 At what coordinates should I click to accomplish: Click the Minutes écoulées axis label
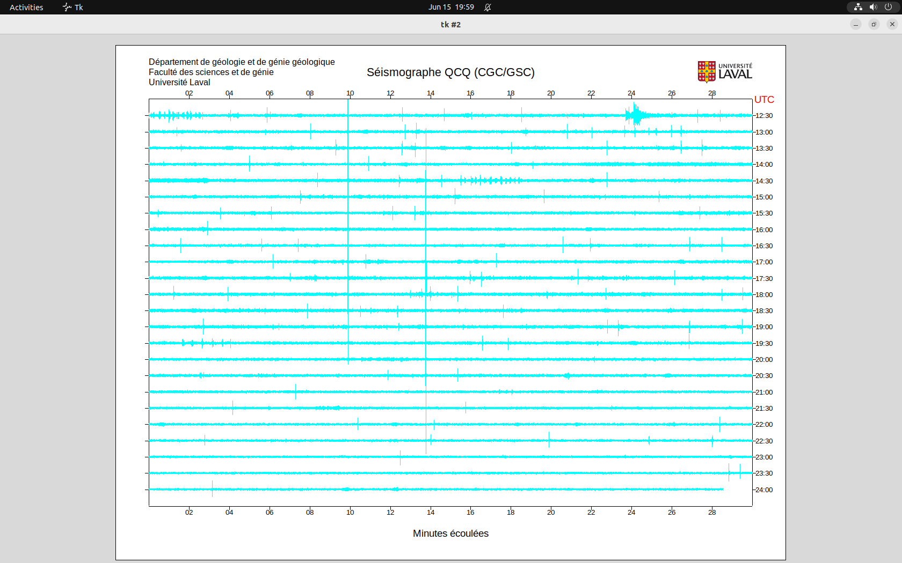[450, 534]
